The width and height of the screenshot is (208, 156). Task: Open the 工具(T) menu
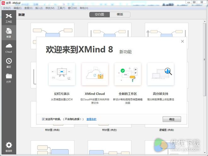point(61,8)
